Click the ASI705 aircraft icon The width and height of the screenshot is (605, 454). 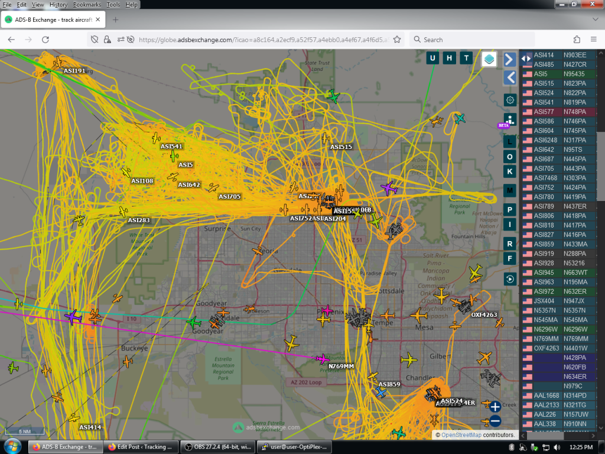213,187
